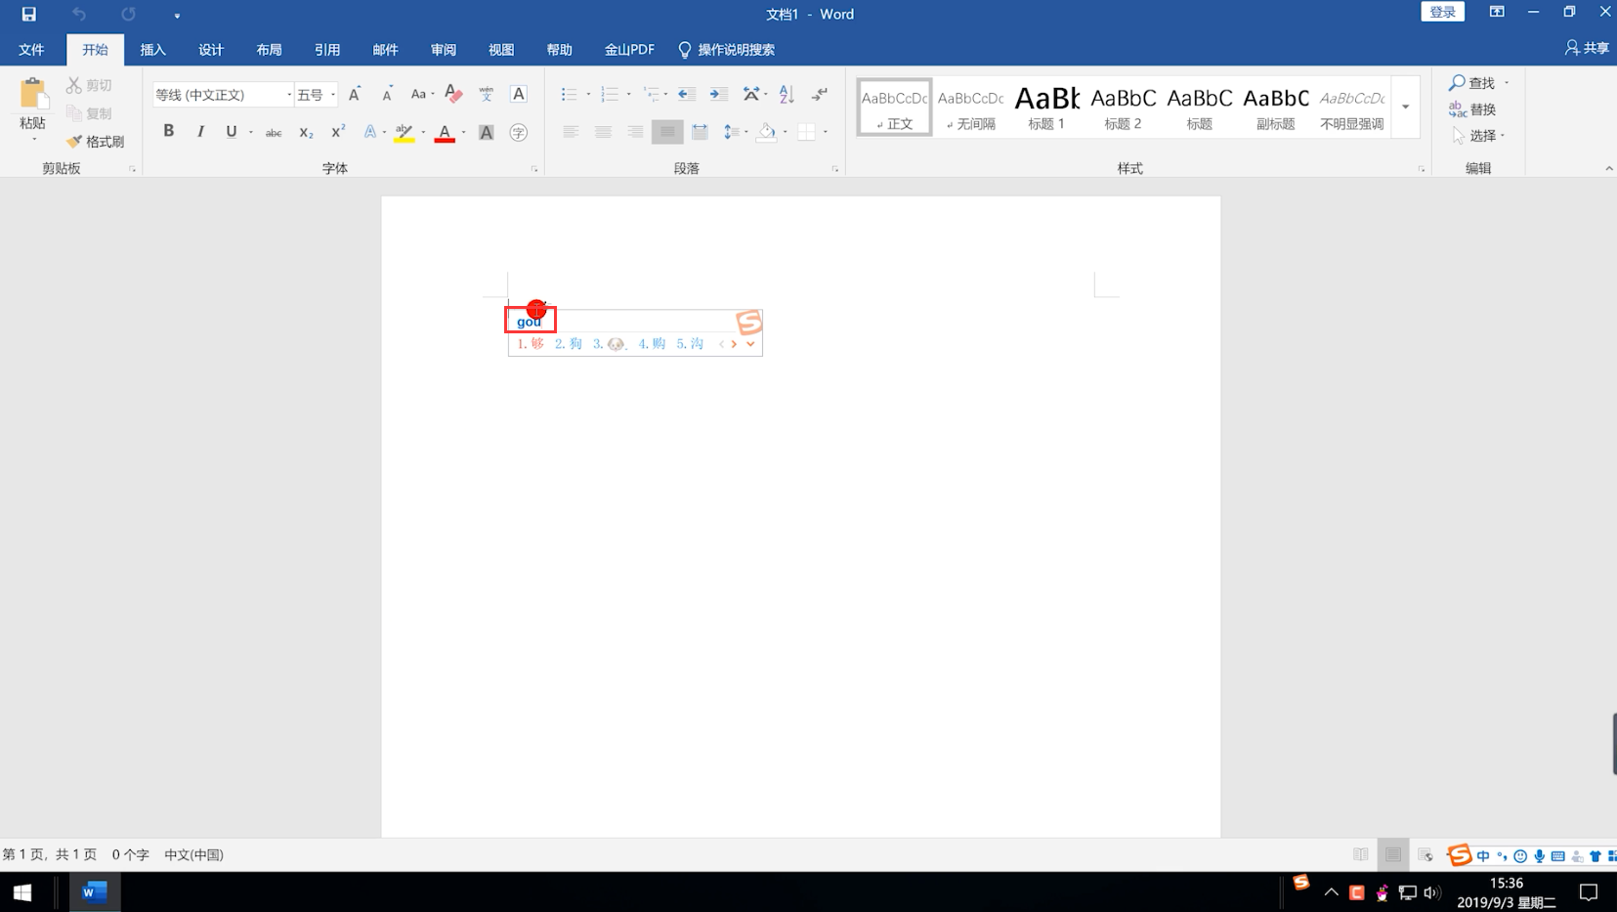Open the borders dropdown arrow
This screenshot has height=912, width=1617.
(826, 132)
